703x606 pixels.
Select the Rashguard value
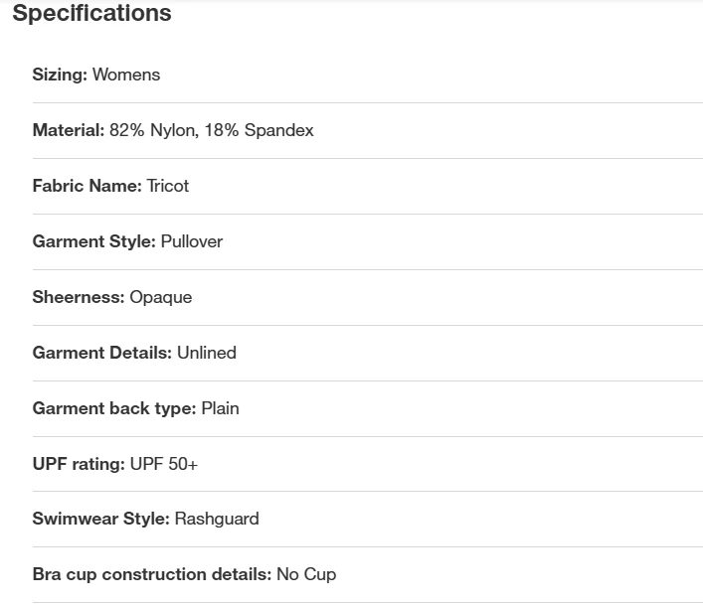[x=217, y=519]
